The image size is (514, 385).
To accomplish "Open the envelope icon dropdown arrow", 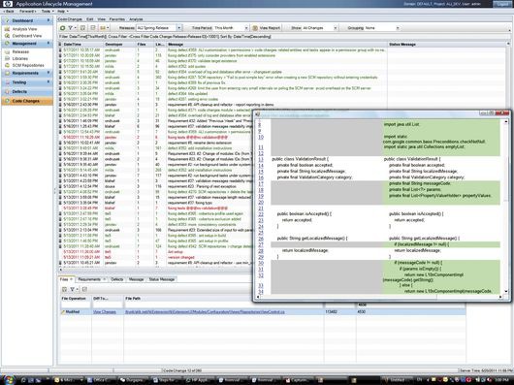I will point(108,28).
